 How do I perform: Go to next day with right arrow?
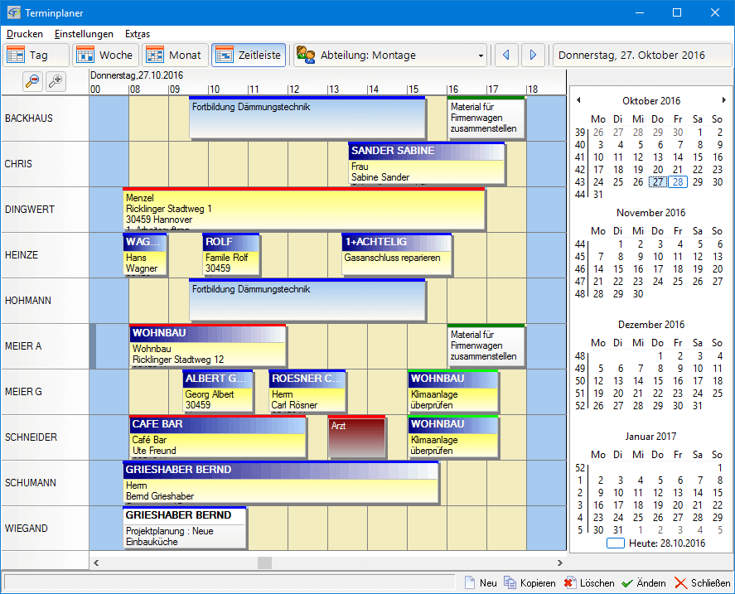pos(533,56)
